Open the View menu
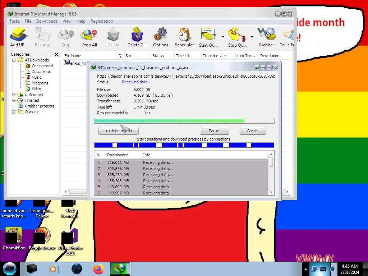The width and height of the screenshot is (368, 276). pyautogui.click(x=67, y=21)
